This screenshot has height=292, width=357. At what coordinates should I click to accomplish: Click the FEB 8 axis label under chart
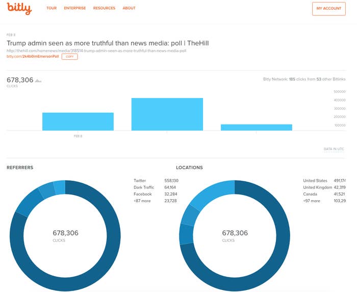click(x=78, y=136)
